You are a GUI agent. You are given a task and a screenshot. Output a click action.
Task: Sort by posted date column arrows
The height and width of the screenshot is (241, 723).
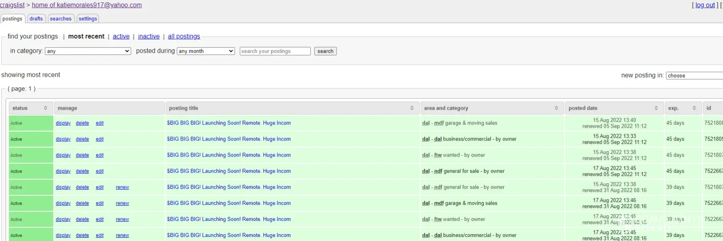point(656,108)
